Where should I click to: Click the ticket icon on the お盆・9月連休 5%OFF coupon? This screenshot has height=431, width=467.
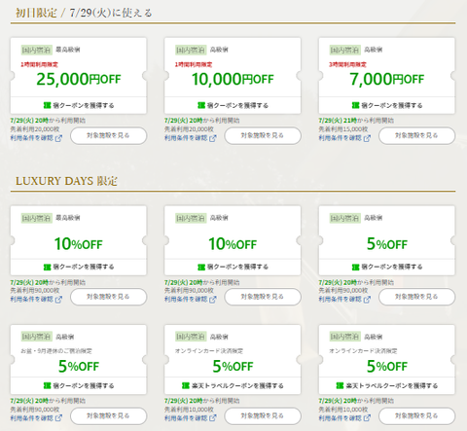click(x=48, y=385)
